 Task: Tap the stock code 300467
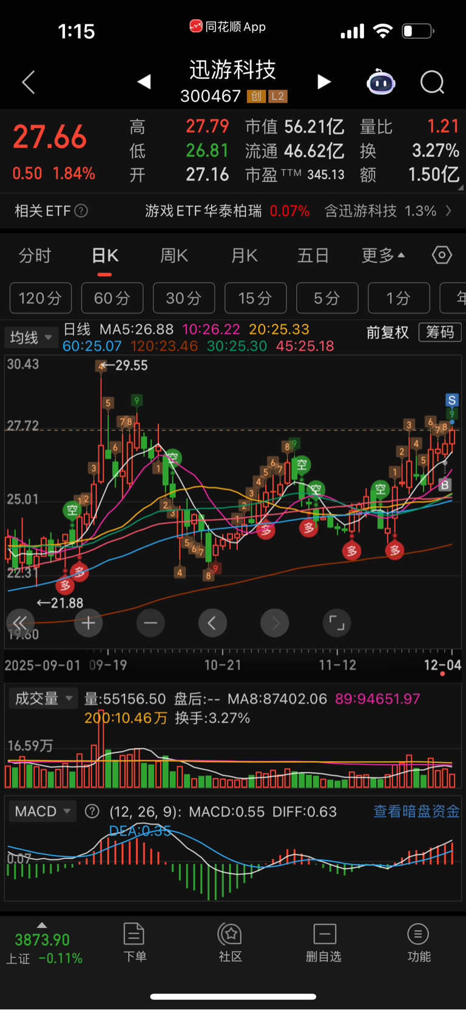(x=211, y=96)
